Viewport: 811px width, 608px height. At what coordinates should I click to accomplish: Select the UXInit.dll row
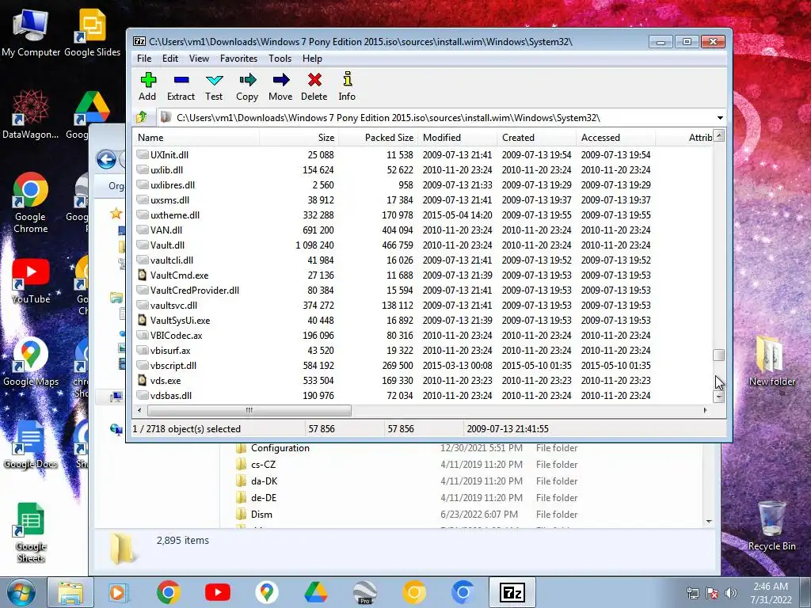click(423, 154)
